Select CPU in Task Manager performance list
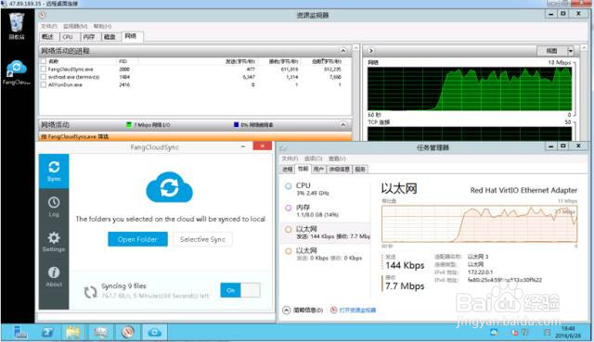 point(326,189)
